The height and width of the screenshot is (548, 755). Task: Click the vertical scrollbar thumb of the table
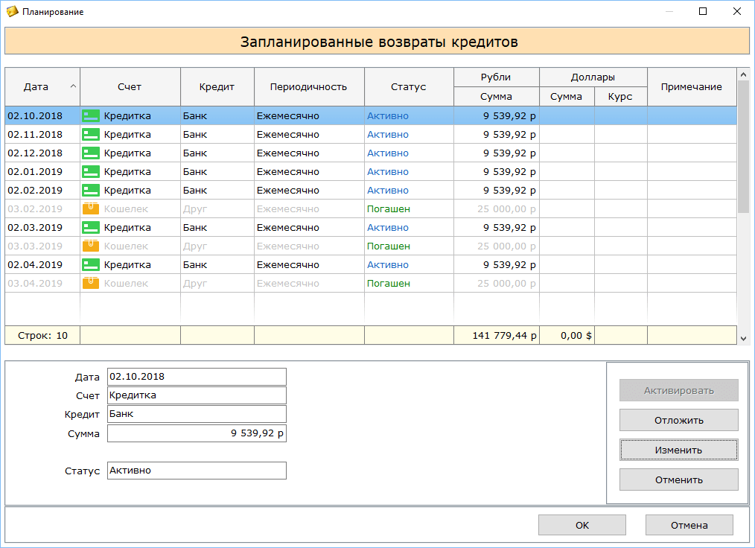pos(743,147)
